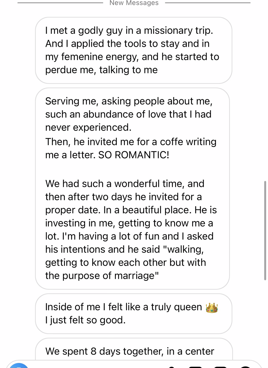Tap the 'I just felt so good.' line
Image resolution: width=268 pixels, height=368 pixels.
85,320
